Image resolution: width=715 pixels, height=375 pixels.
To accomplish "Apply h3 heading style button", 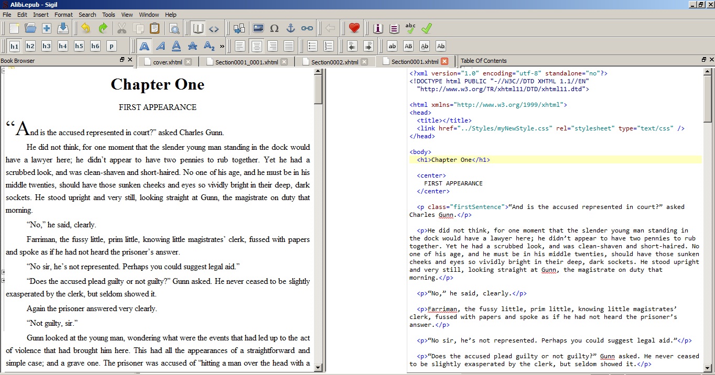I will [x=47, y=46].
